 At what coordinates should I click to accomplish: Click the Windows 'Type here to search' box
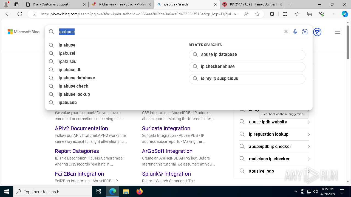(x=53, y=192)
